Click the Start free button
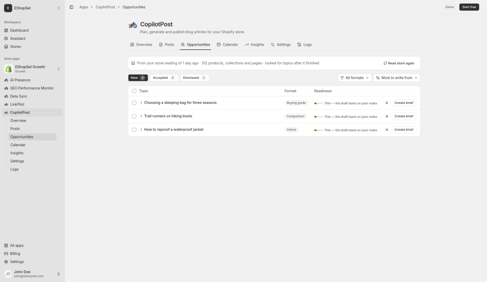Viewport: 487px width, 282px height. click(x=469, y=7)
